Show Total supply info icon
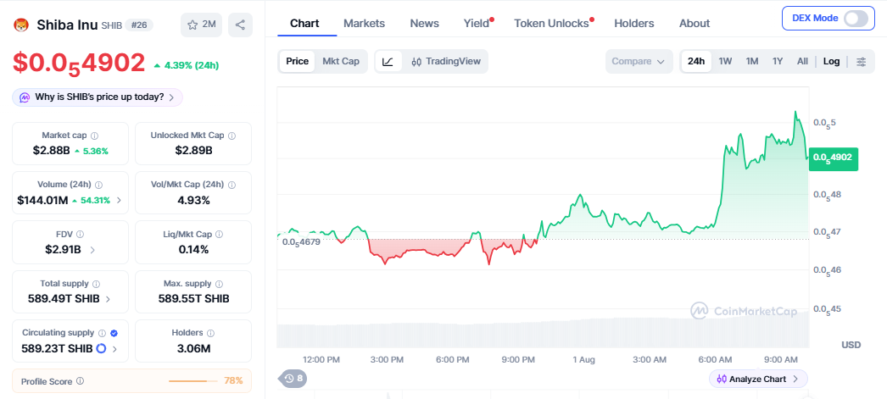The width and height of the screenshot is (887, 399). [96, 284]
